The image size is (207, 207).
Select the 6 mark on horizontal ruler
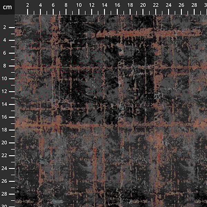pyautogui.click(x=53, y=5)
